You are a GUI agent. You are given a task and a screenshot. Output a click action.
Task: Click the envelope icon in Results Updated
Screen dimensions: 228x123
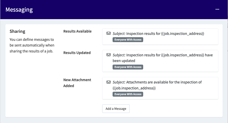[108, 55]
